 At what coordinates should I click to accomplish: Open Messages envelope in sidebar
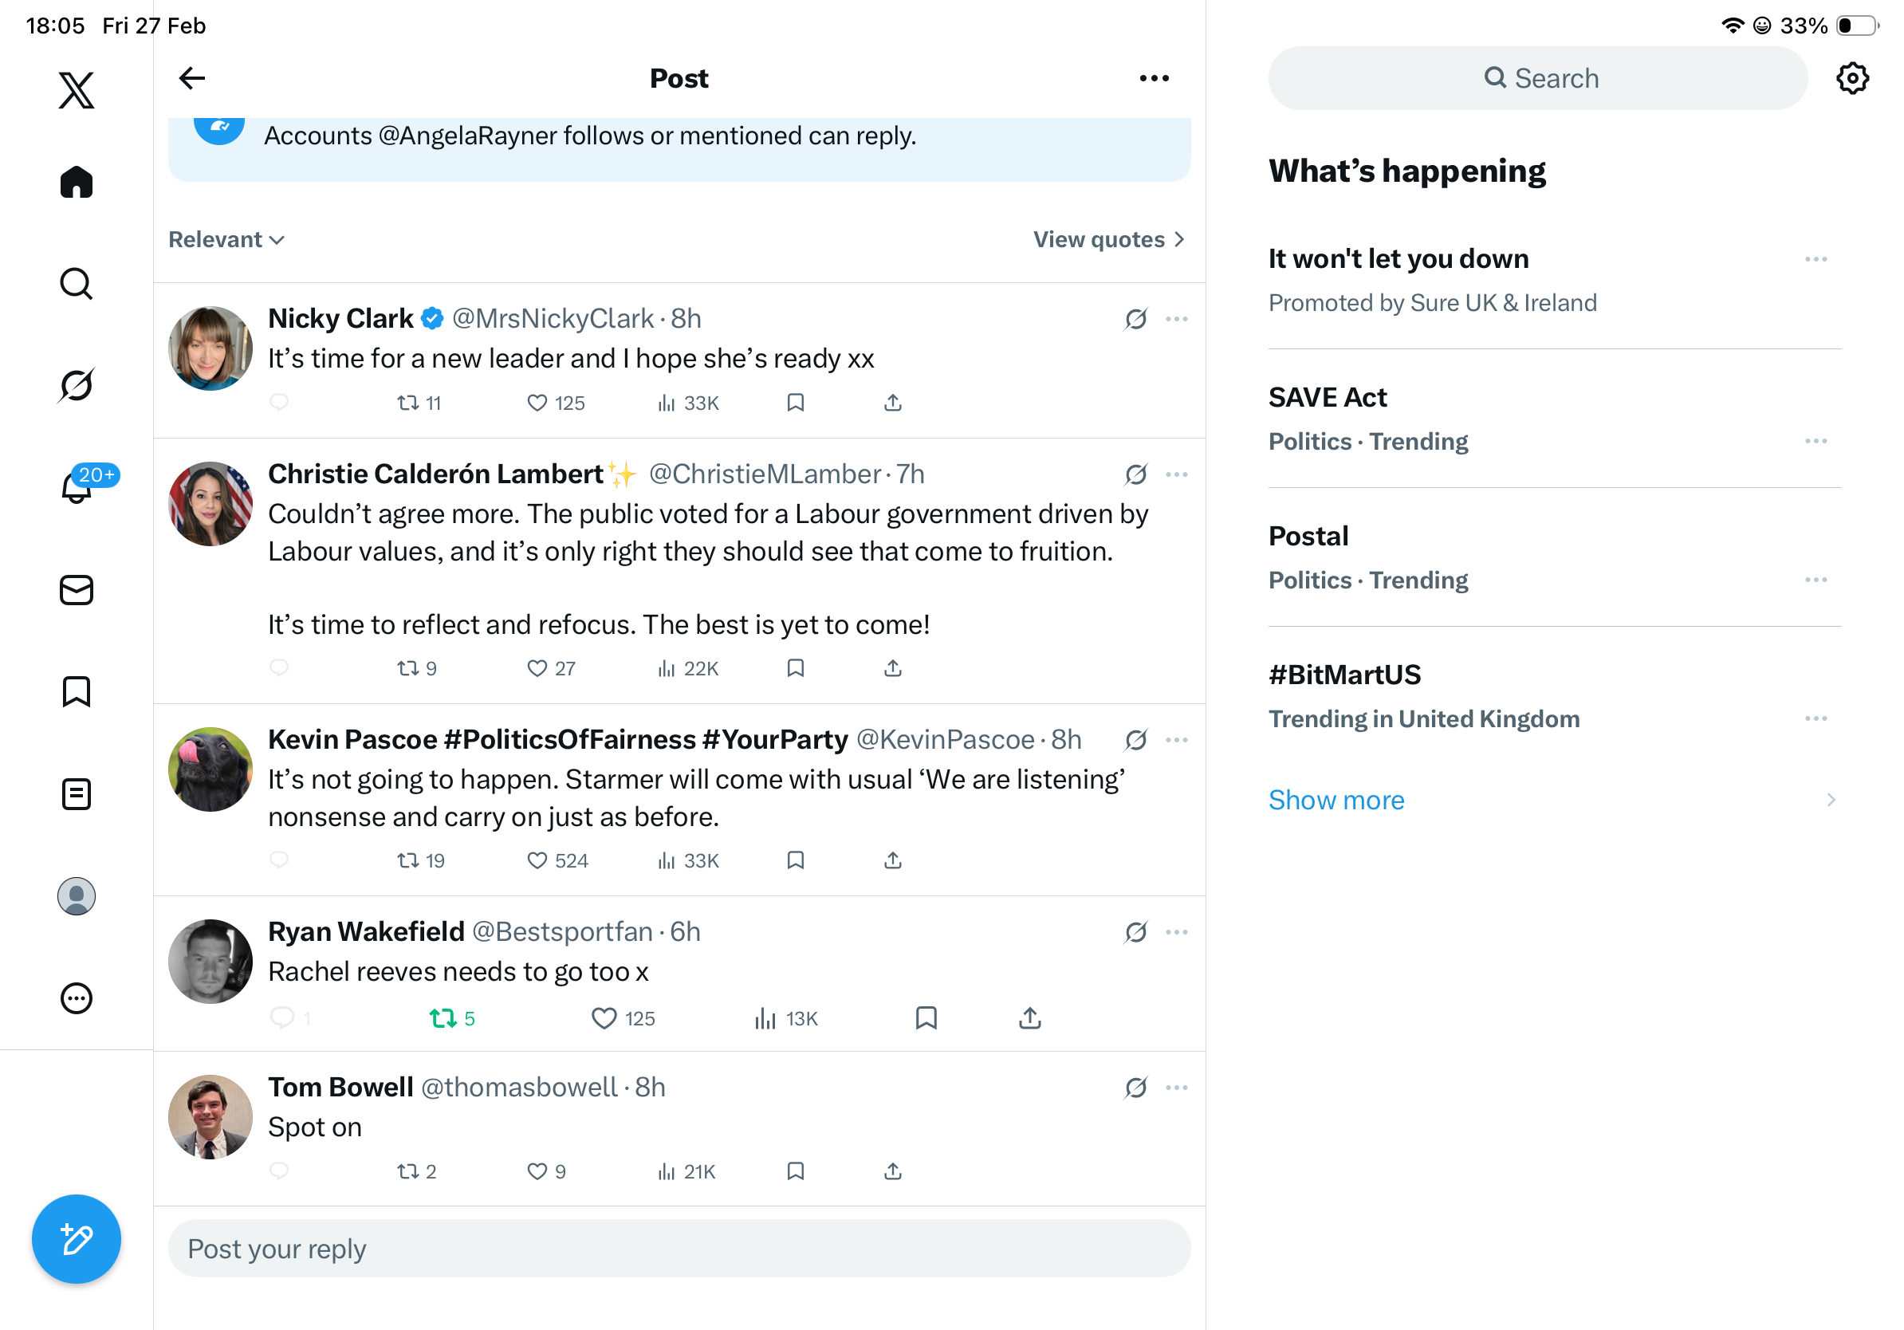[x=77, y=590]
